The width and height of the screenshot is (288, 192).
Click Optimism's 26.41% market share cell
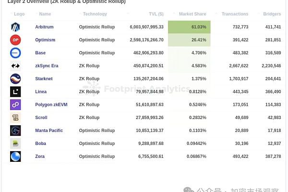point(189,40)
